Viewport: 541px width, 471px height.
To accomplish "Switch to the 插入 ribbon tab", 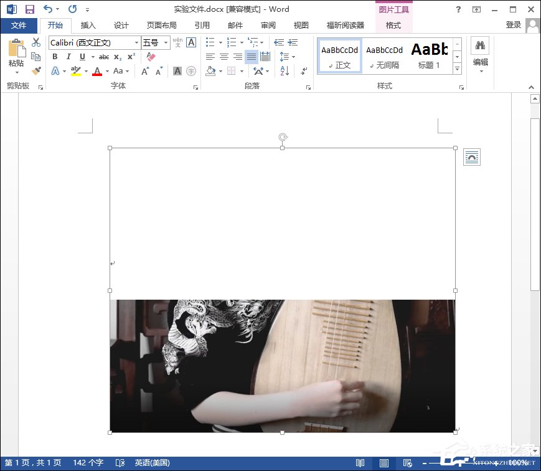I will pyautogui.click(x=88, y=26).
